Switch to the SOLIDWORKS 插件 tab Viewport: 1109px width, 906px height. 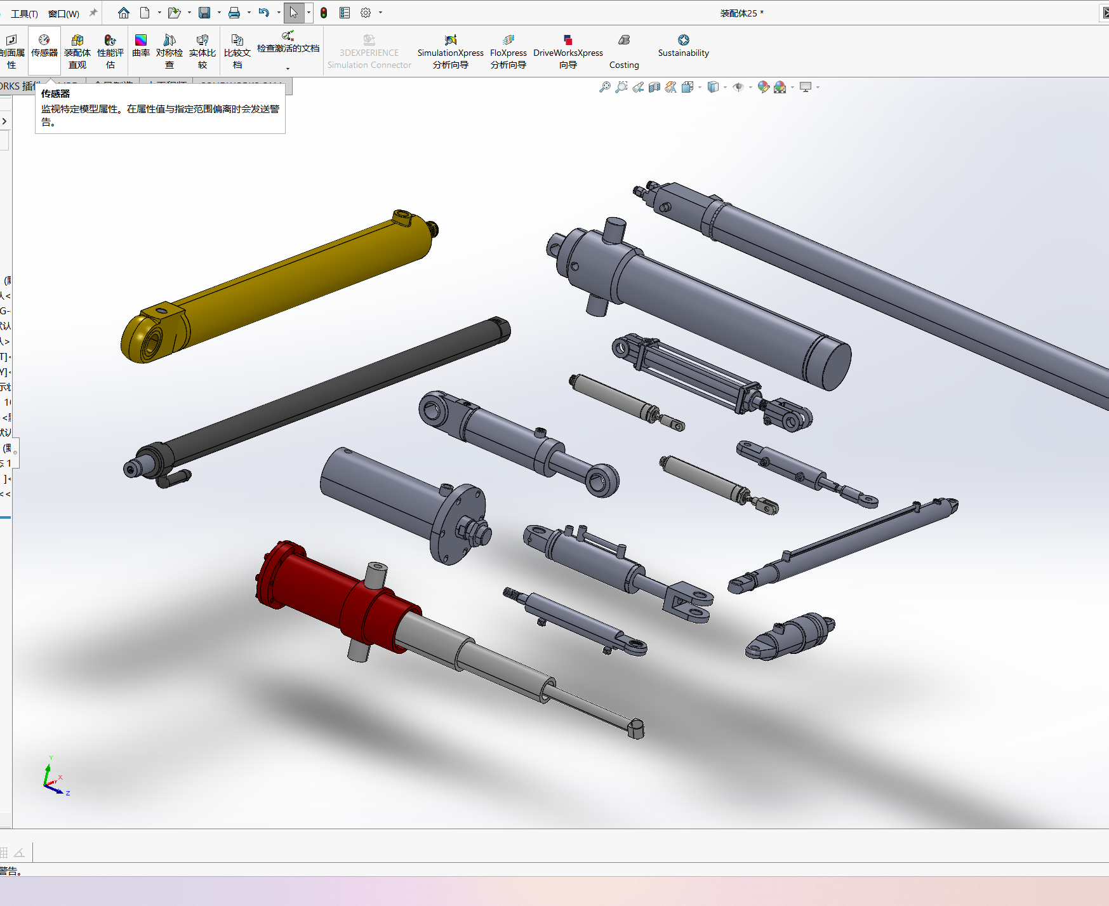click(18, 86)
